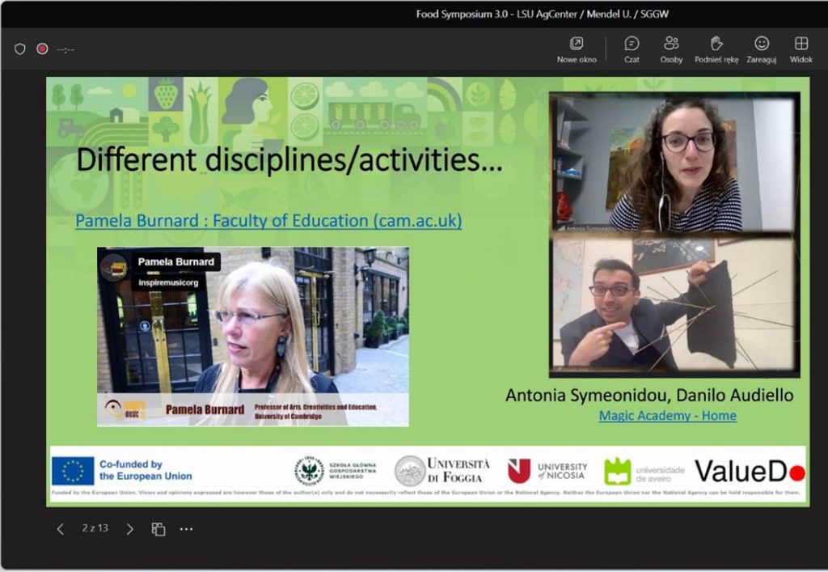Click the shield security icon

click(x=20, y=49)
